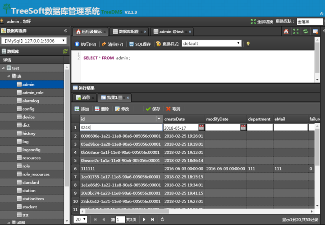Clear the editor with 清空(F7)
Image resolution: width=325 pixels, height=225 pixels.
tap(112, 44)
